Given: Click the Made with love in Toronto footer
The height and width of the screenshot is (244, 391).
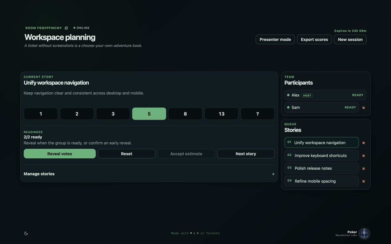Looking at the screenshot, I should (195, 233).
